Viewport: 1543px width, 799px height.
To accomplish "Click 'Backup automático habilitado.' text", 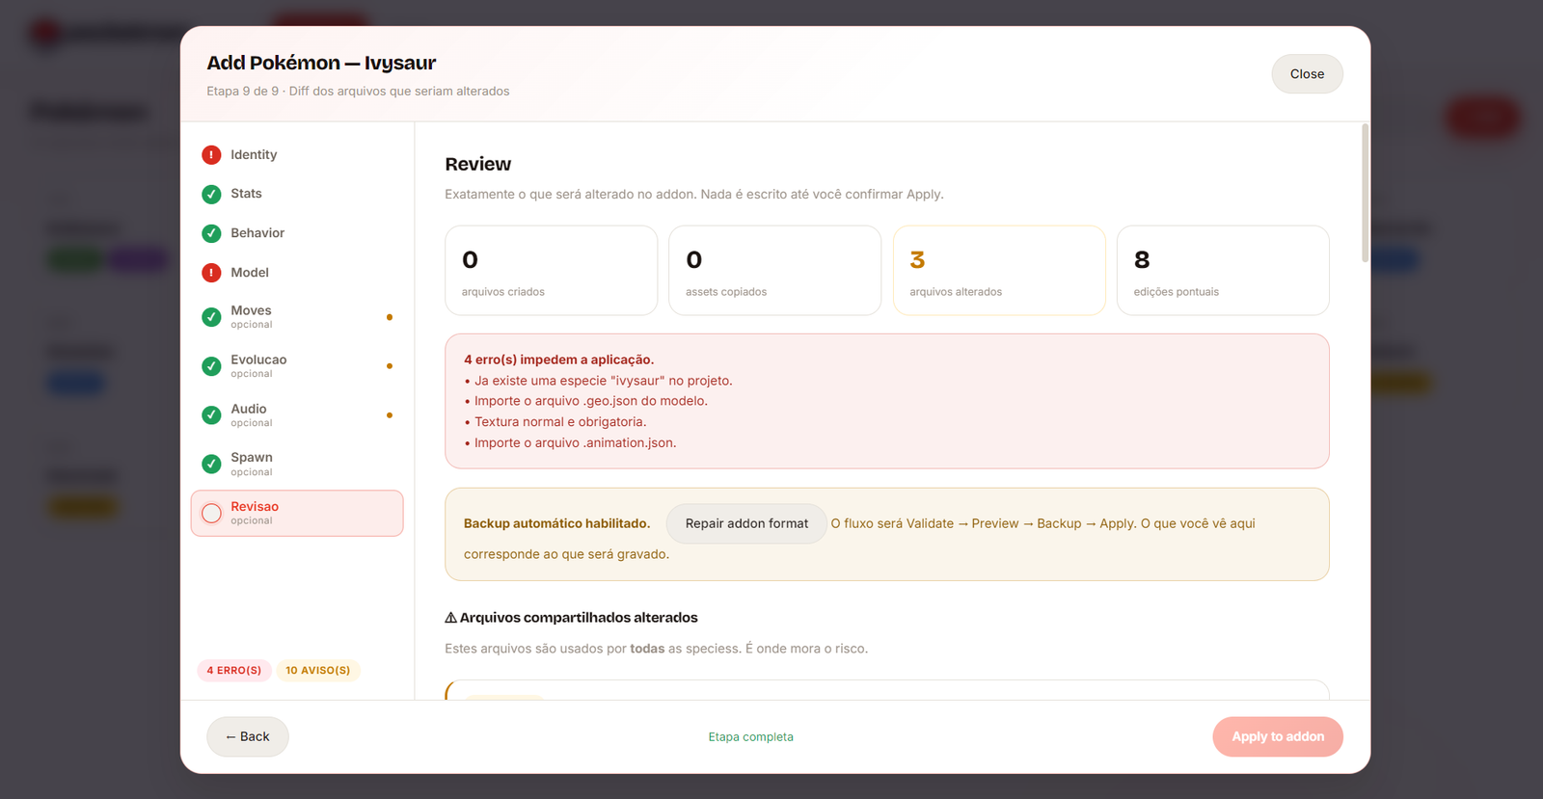I will pyautogui.click(x=556, y=523).
